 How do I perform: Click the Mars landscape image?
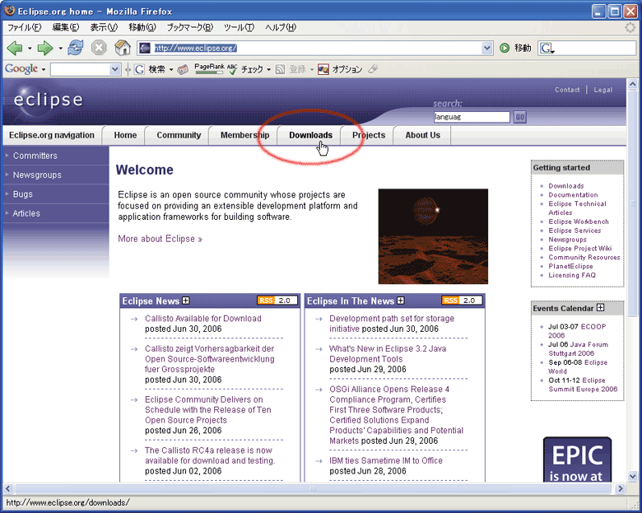coord(433,236)
